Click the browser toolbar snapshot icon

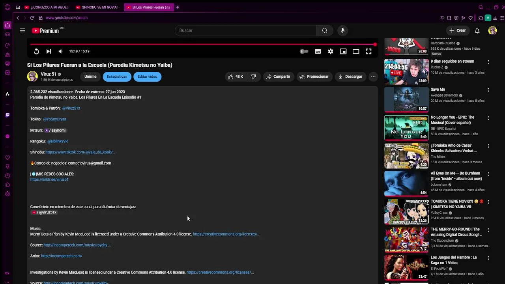click(449, 18)
